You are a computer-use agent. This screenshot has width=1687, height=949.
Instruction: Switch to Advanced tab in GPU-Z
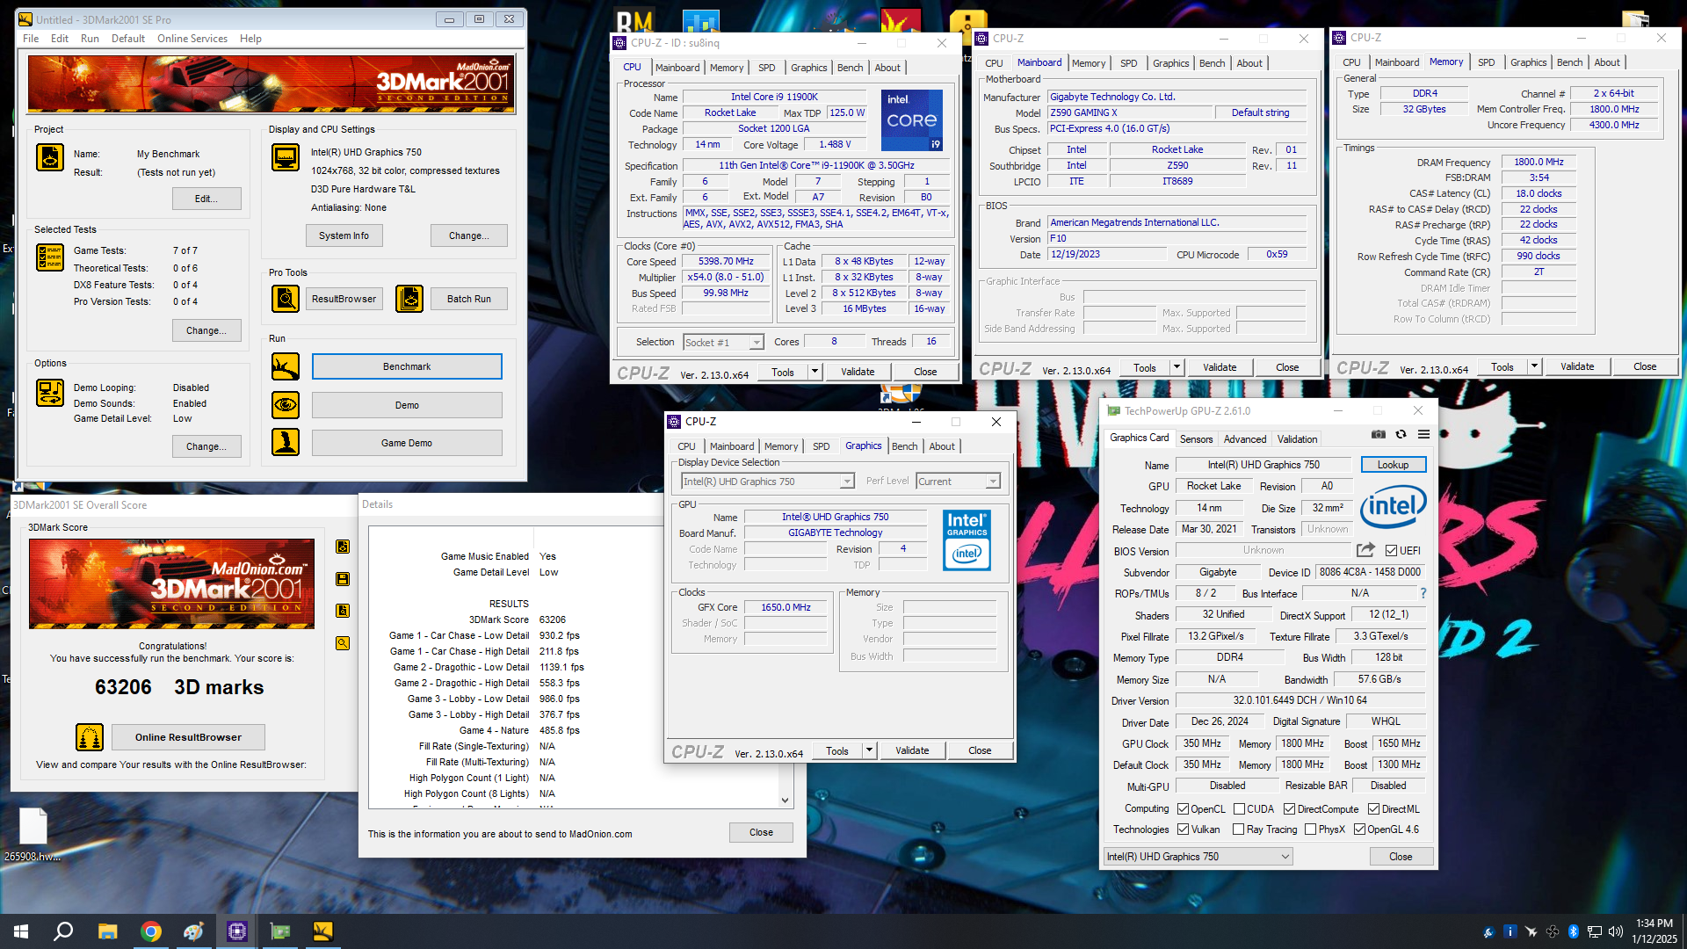pos(1245,439)
